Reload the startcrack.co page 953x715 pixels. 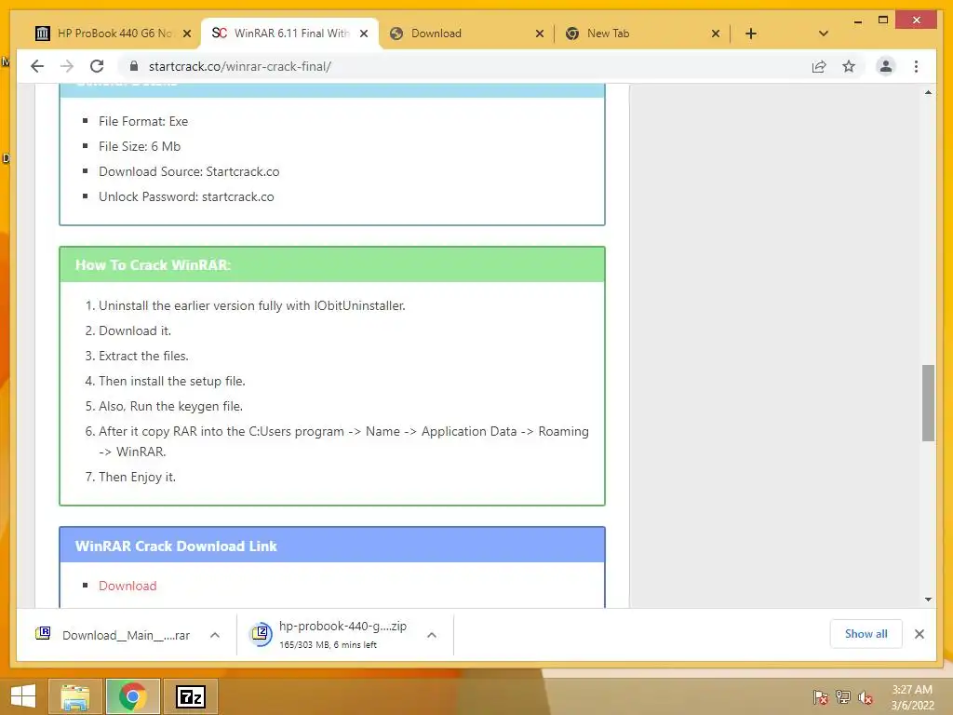pos(97,66)
